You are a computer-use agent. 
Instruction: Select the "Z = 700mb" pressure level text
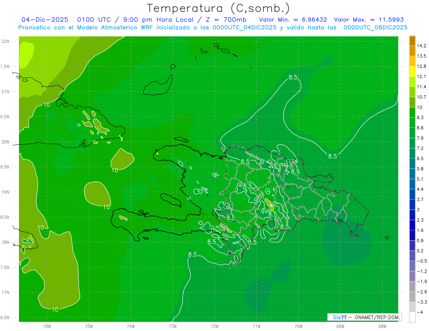pos(226,20)
